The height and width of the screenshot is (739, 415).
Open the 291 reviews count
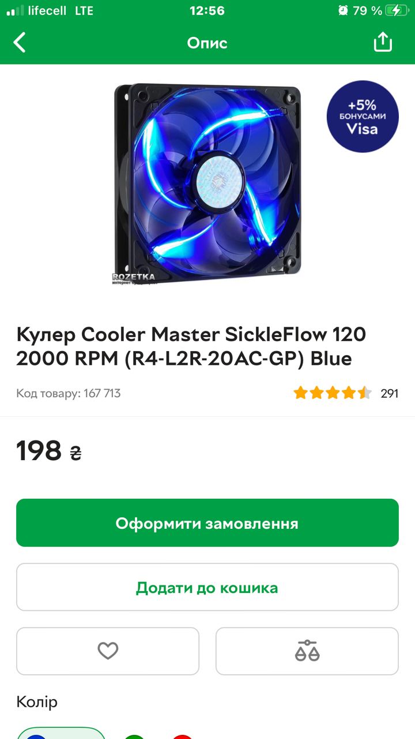coord(390,394)
